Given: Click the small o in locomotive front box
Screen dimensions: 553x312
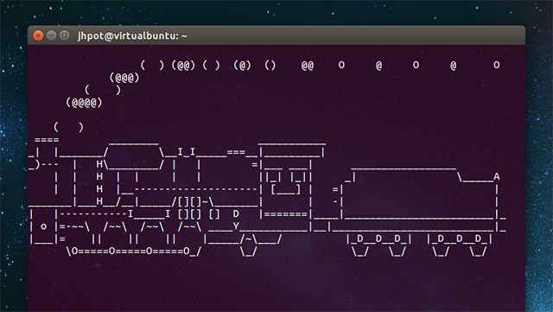Looking at the screenshot, I should coord(44,226).
